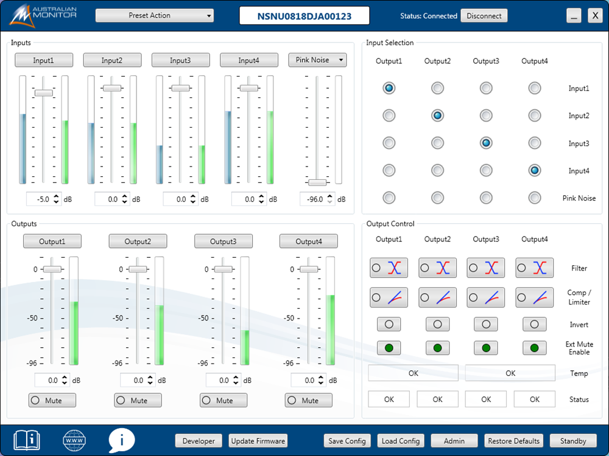This screenshot has height=456, width=609.
Task: Click the Save Config button
Action: tap(347, 441)
